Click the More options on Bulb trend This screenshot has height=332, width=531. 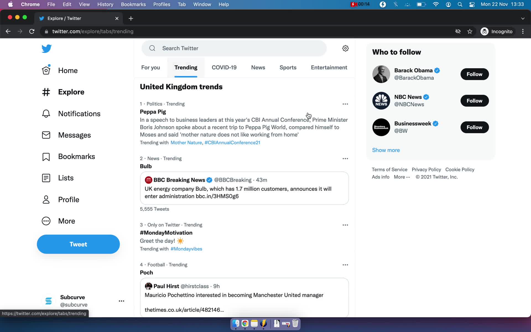pyautogui.click(x=344, y=158)
